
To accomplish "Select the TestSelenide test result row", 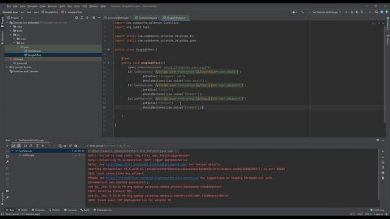I will 48,151.
